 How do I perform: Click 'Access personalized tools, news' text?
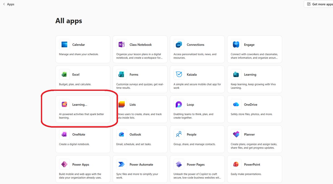click(x=195, y=56)
